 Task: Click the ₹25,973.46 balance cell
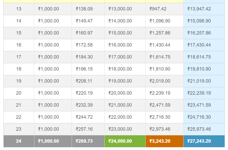tap(204, 129)
